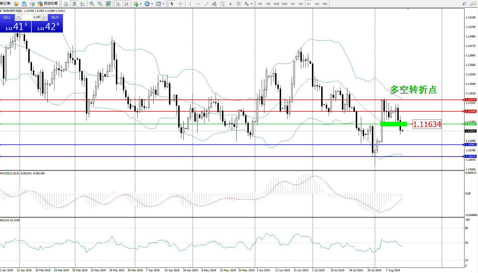Image resolution: width=478 pixels, height=273 pixels.
Task: Select the horizontal line drawing tool
Action: (198, 4)
